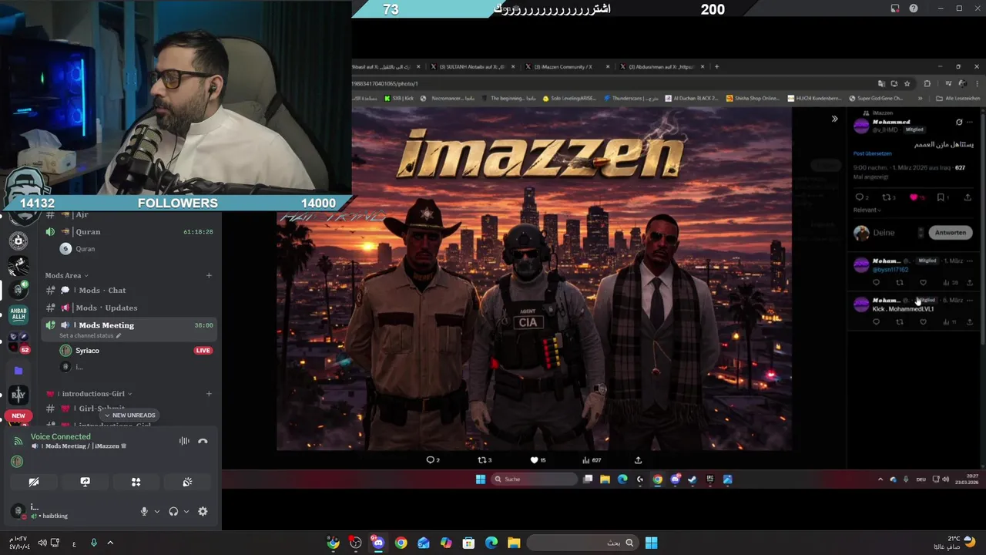This screenshot has width=986, height=555.
Task: Switch to iMazzen Community browser tab
Action: pyautogui.click(x=567, y=67)
